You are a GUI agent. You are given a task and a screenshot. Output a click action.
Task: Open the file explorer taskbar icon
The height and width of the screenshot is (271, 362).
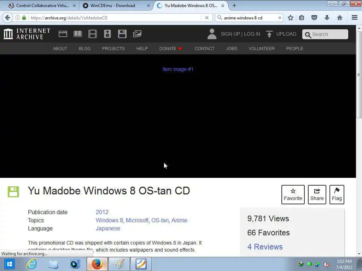pos(53,264)
